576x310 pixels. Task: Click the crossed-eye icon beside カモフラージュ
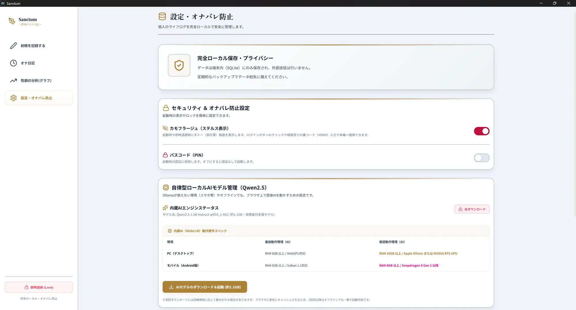coord(165,128)
